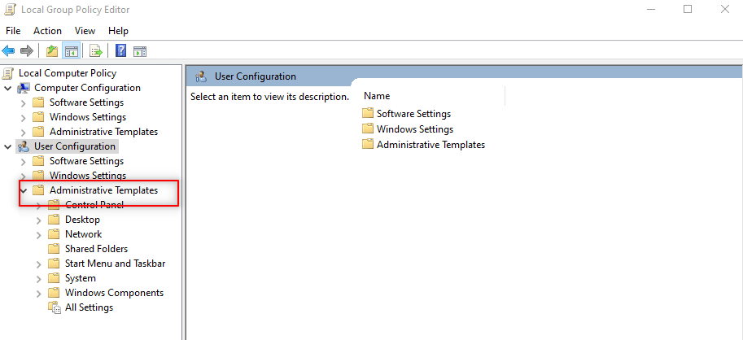Viewport: 743px width, 340px height.
Task: Close the Local Group Policy Editor window
Action: (725, 9)
